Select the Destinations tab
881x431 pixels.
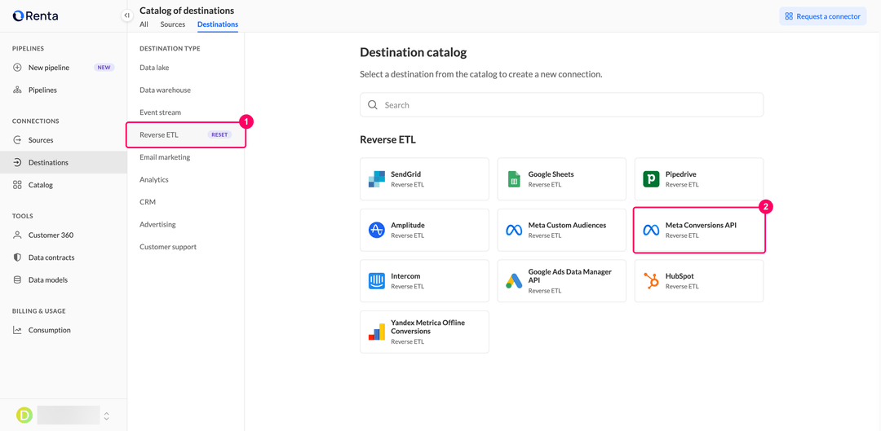click(218, 24)
